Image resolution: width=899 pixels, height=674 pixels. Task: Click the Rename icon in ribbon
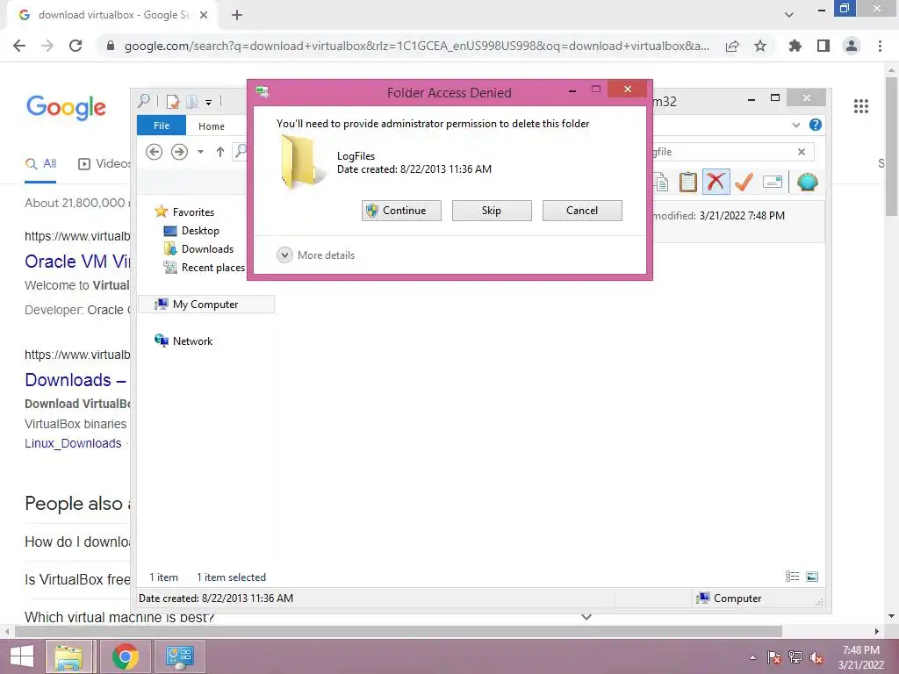(773, 183)
